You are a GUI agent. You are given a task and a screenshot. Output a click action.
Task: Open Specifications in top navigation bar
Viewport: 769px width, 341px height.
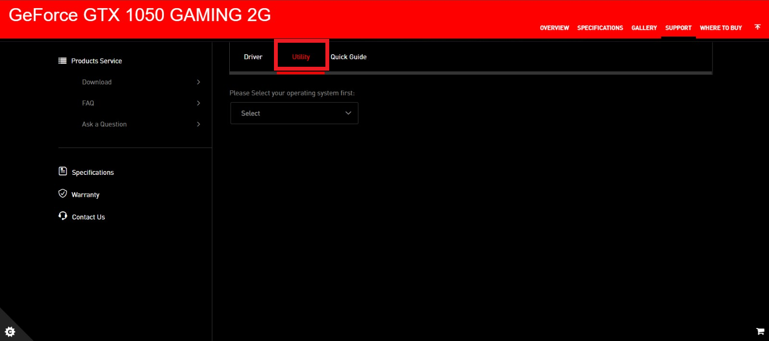[x=600, y=28]
